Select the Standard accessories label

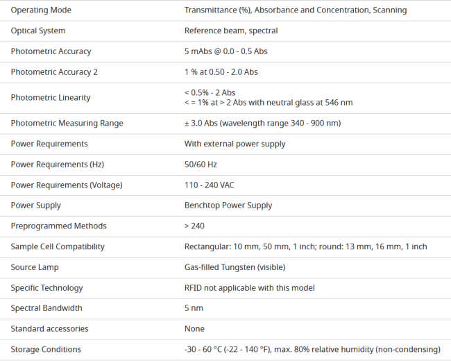[49, 329]
